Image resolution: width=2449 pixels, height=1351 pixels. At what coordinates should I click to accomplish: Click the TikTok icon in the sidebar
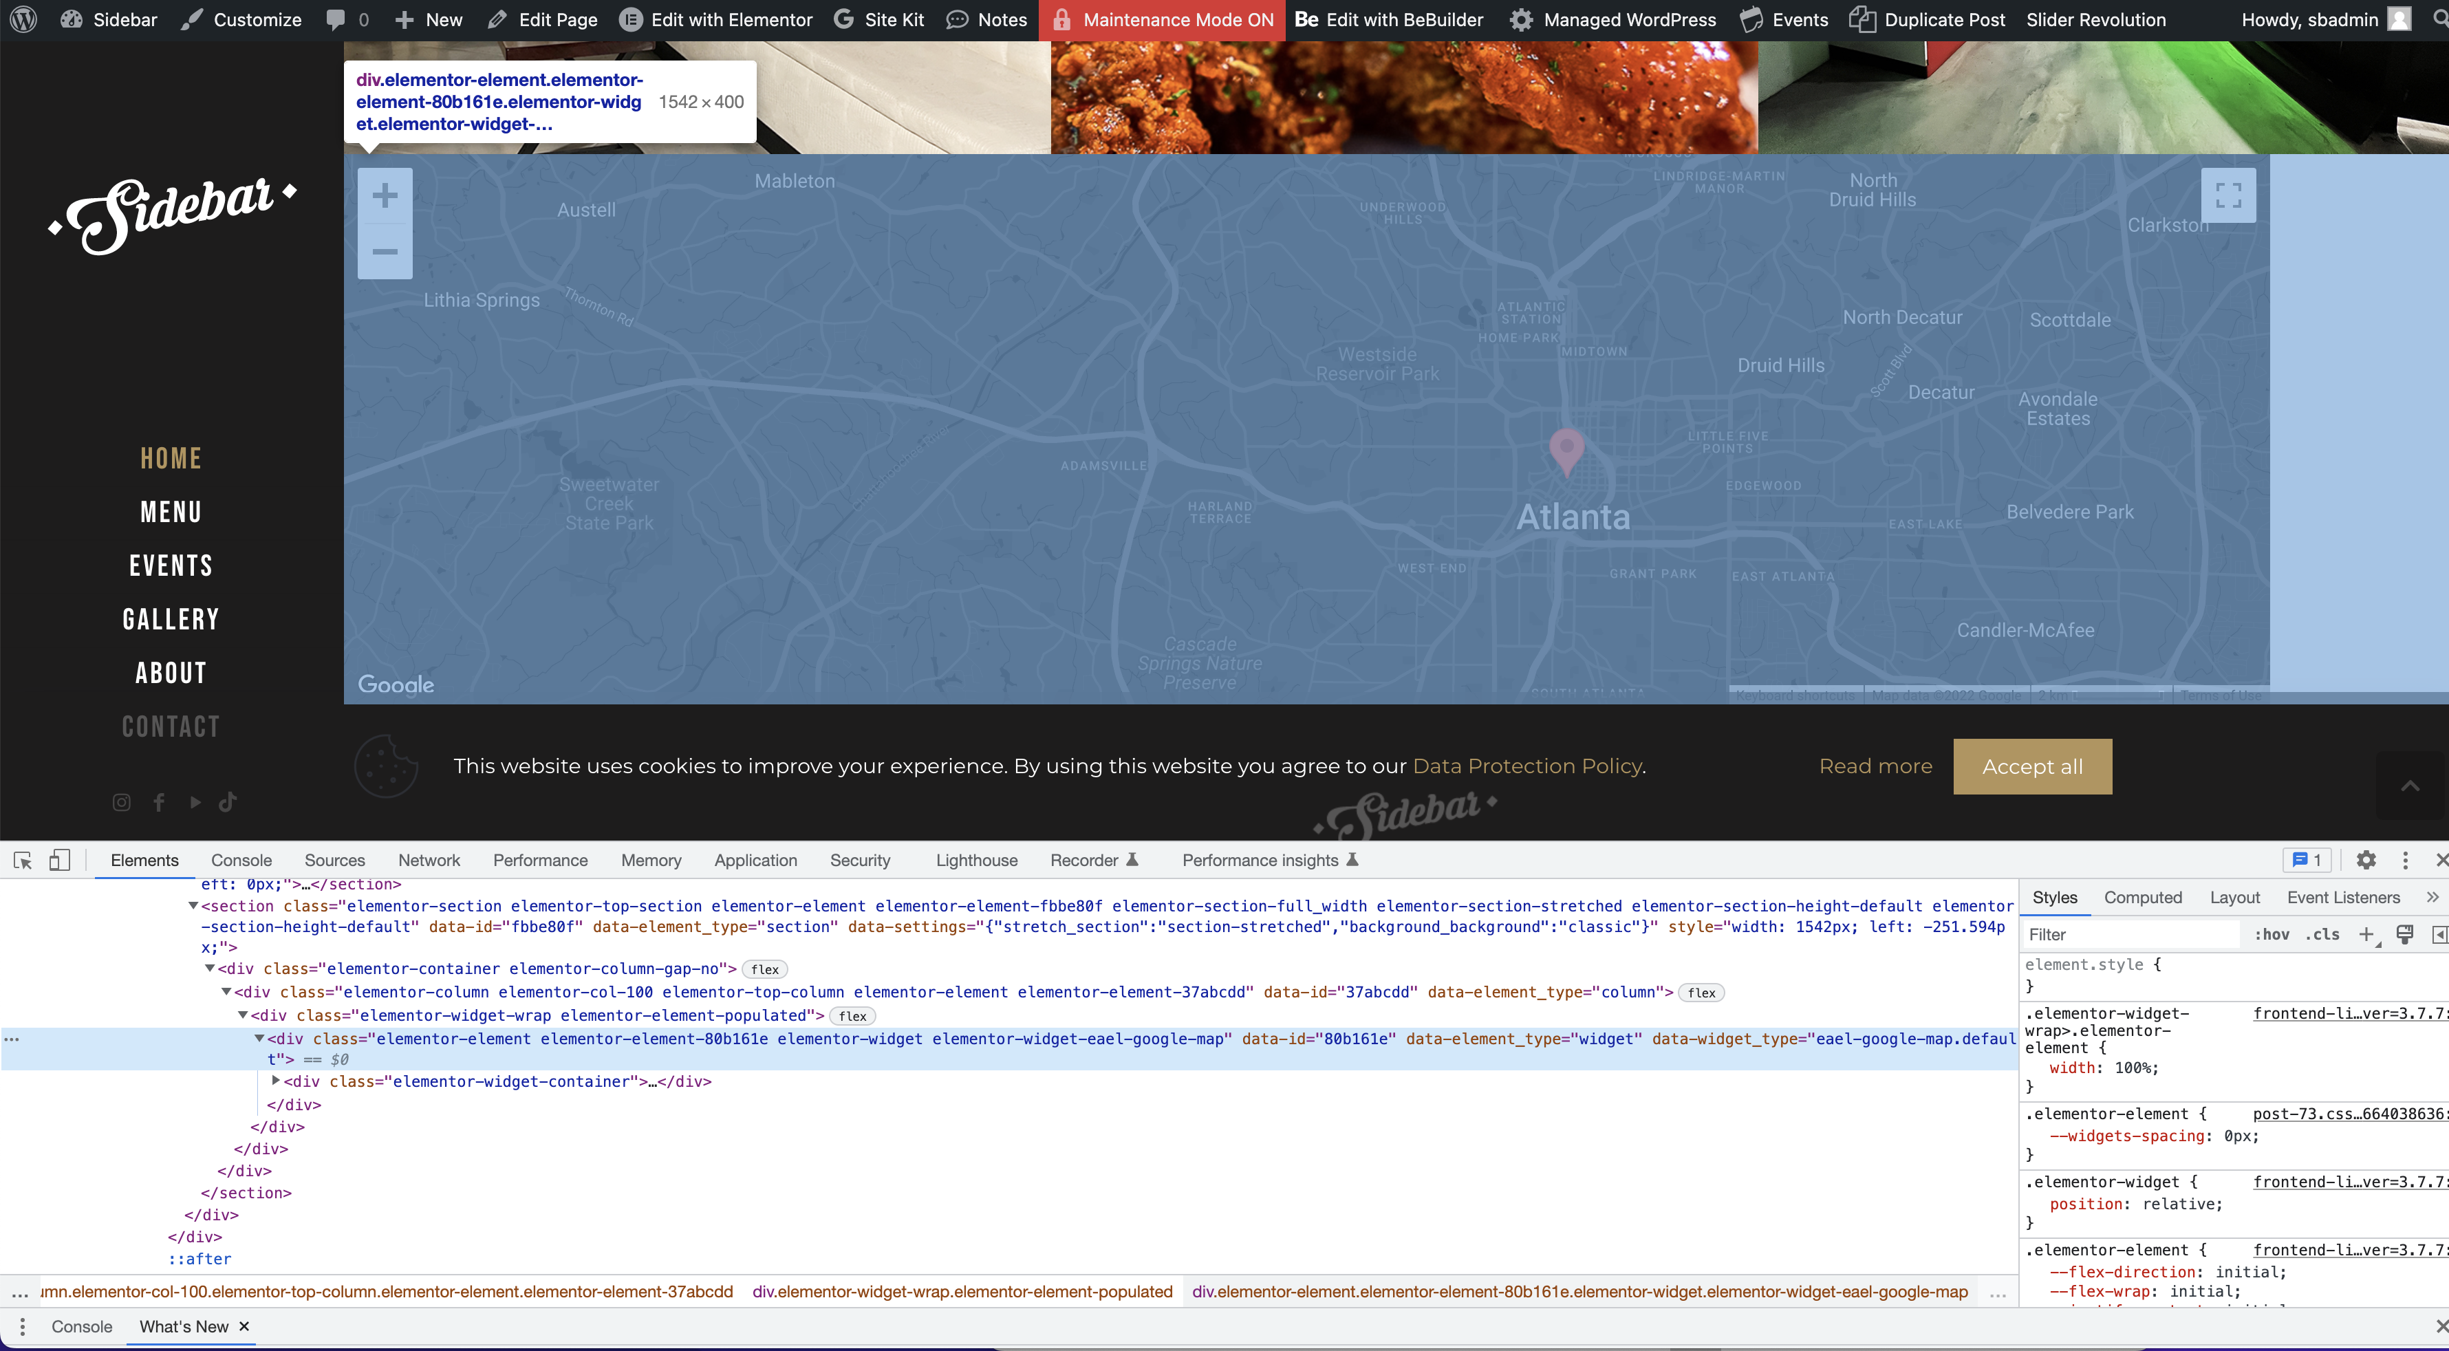pos(227,801)
